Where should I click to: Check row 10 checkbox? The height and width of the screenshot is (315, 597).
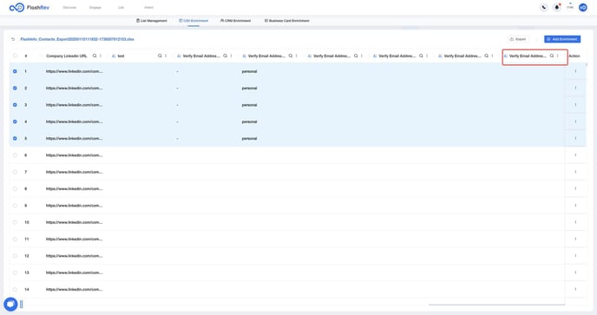[x=15, y=222]
